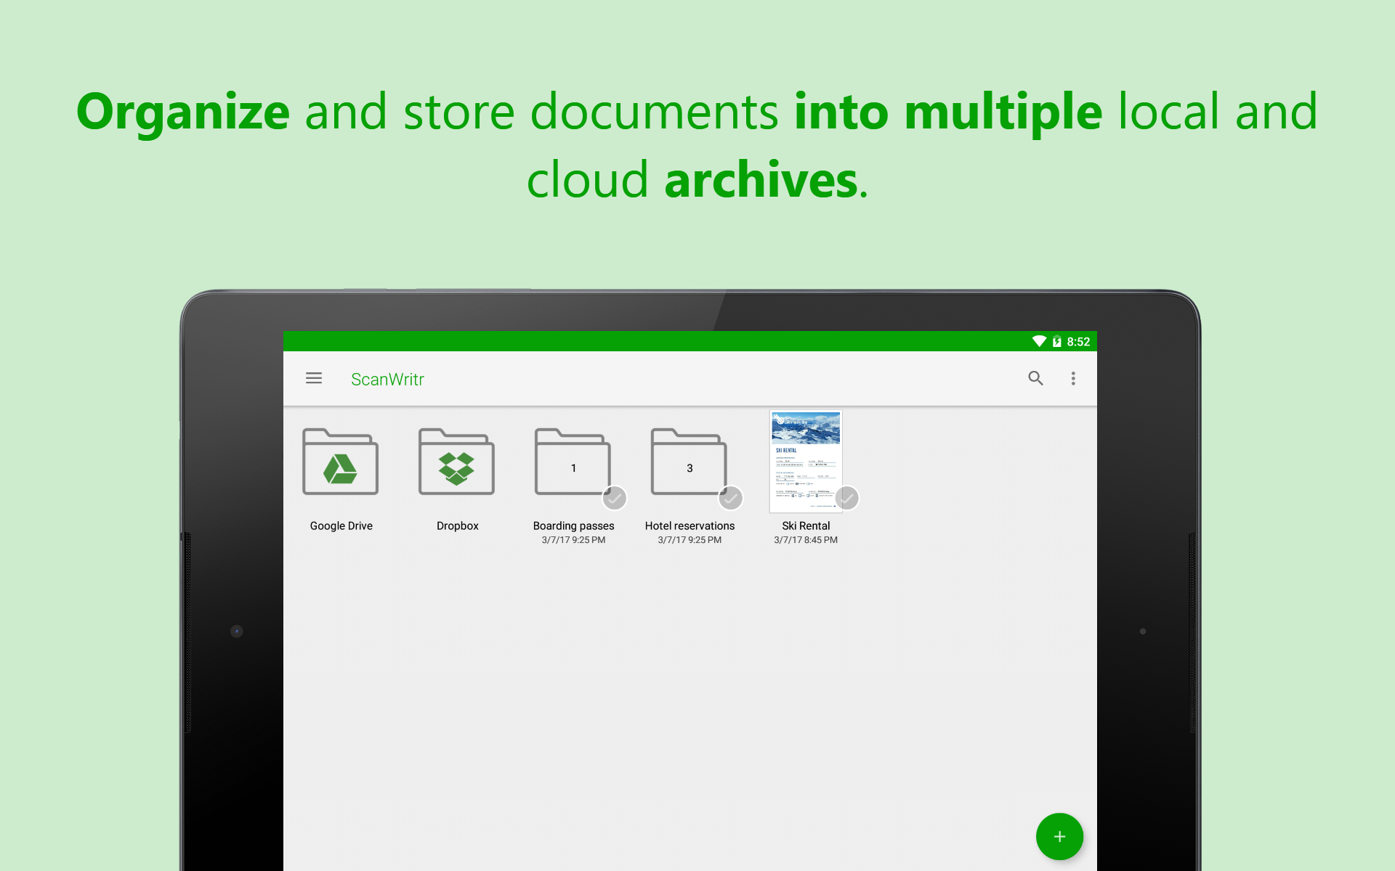
Task: Open the hamburger navigation menu
Action: (x=314, y=378)
